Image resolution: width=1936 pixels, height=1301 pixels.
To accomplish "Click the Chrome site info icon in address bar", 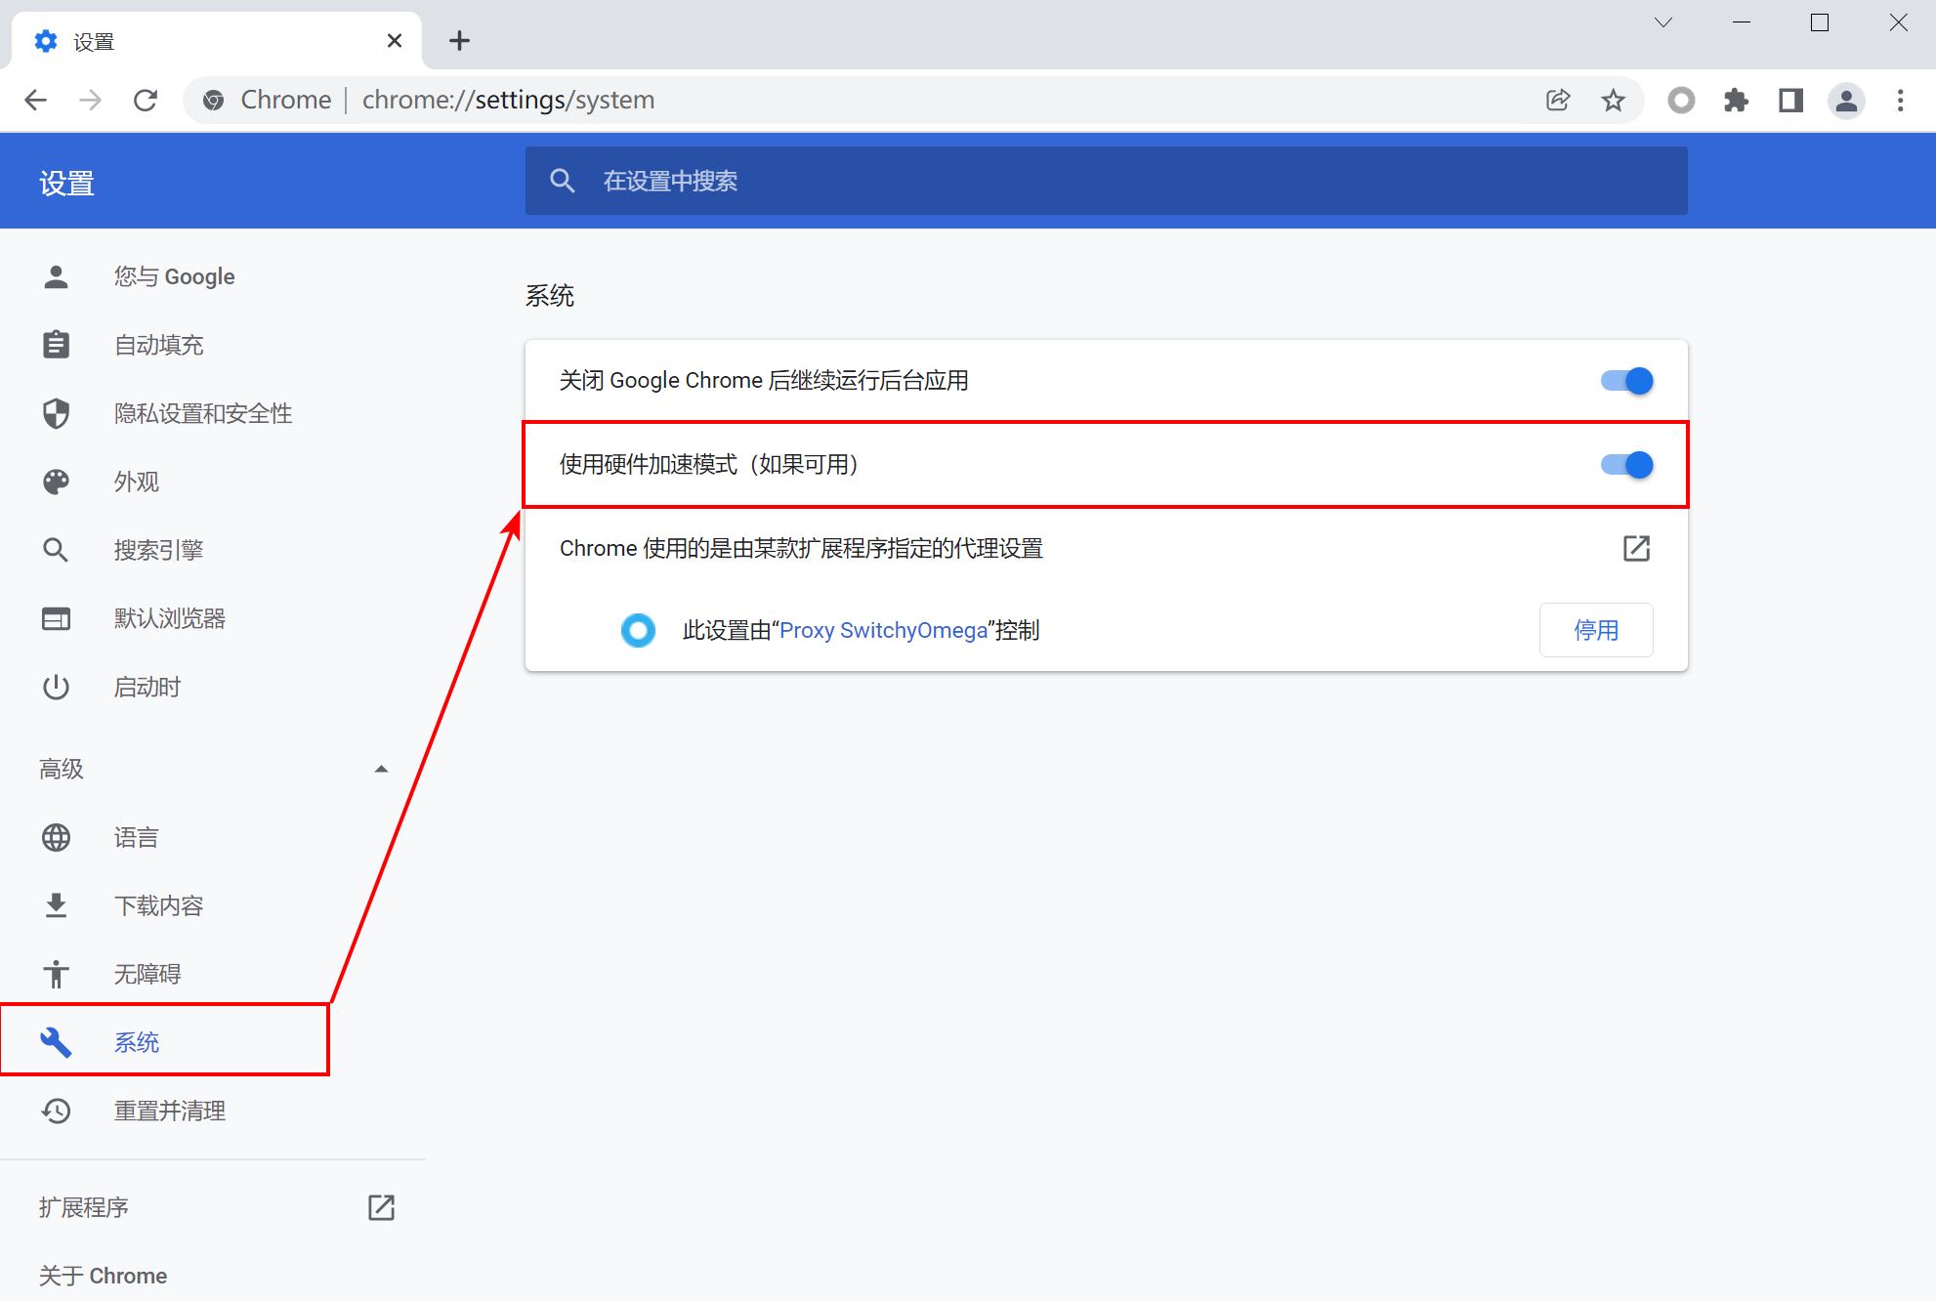I will [x=214, y=100].
